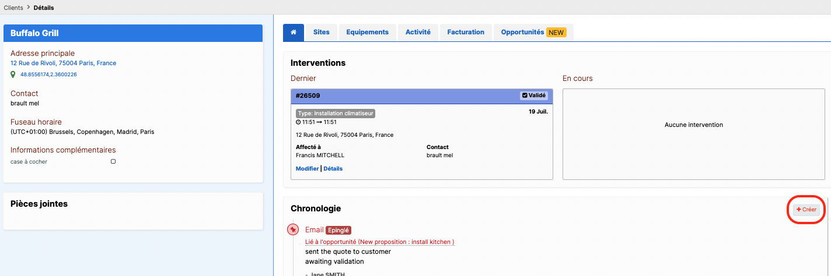Click the 'Type: Installation climatiseur' tag
This screenshot has width=831, height=276.
[x=336, y=114]
